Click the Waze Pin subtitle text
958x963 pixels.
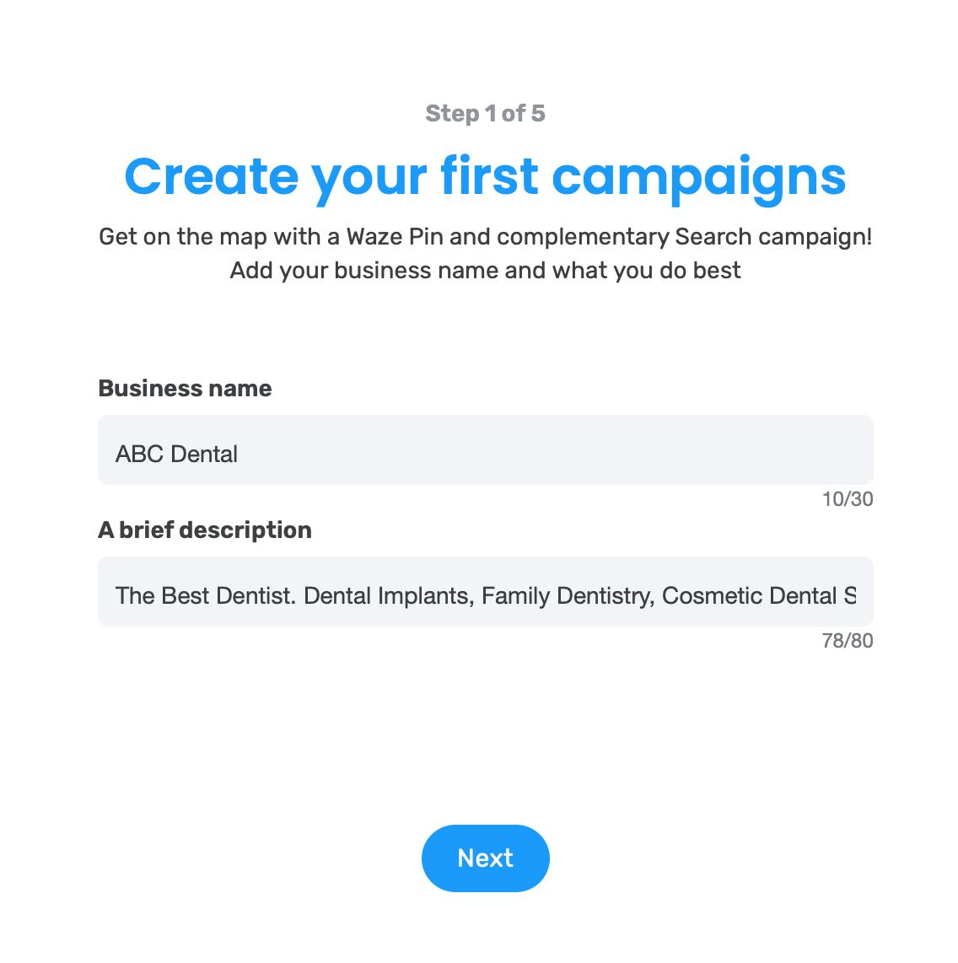[486, 237]
